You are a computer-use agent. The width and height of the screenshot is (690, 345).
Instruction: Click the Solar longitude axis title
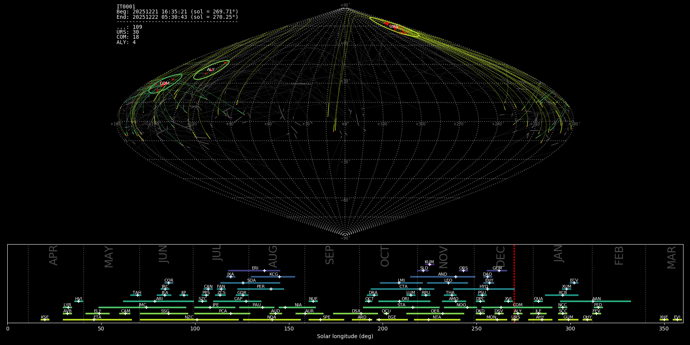(345, 337)
